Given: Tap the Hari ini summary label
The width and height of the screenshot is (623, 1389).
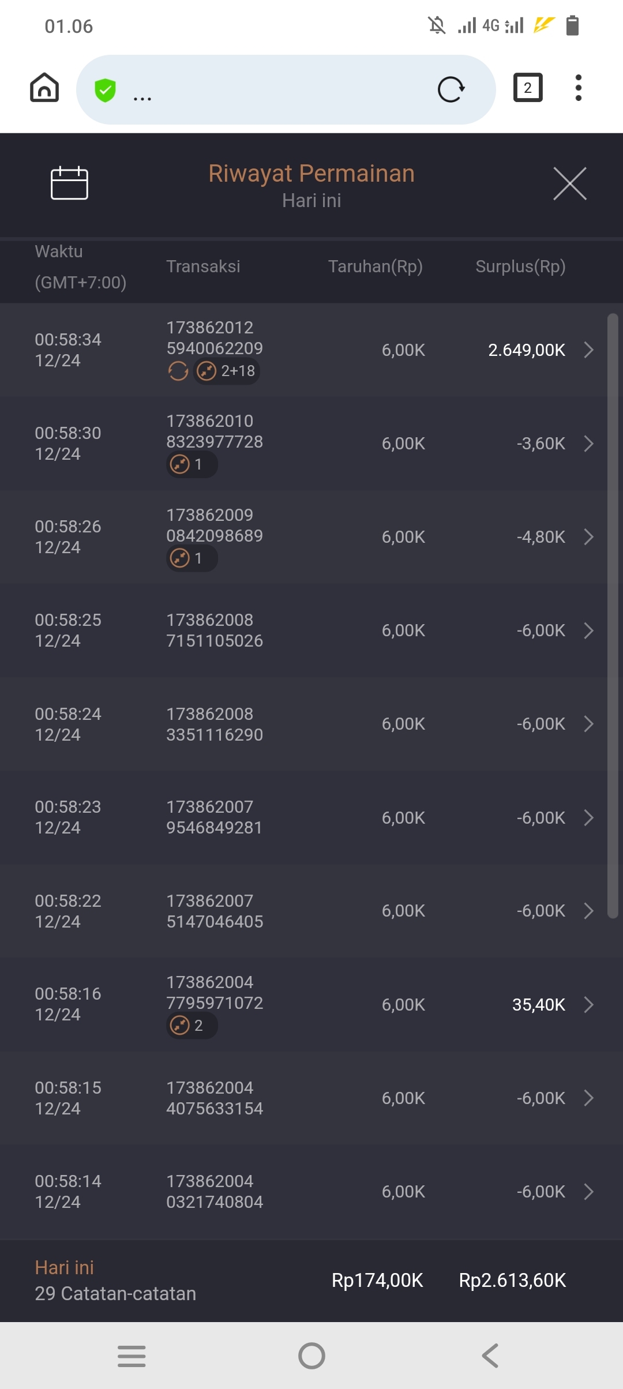Looking at the screenshot, I should coord(64,1267).
